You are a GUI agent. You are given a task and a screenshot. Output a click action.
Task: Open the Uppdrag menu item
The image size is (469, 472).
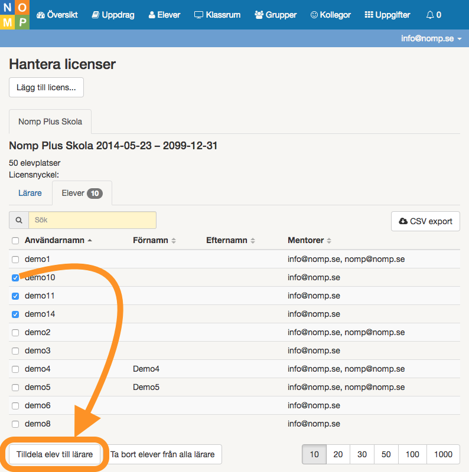pos(113,15)
